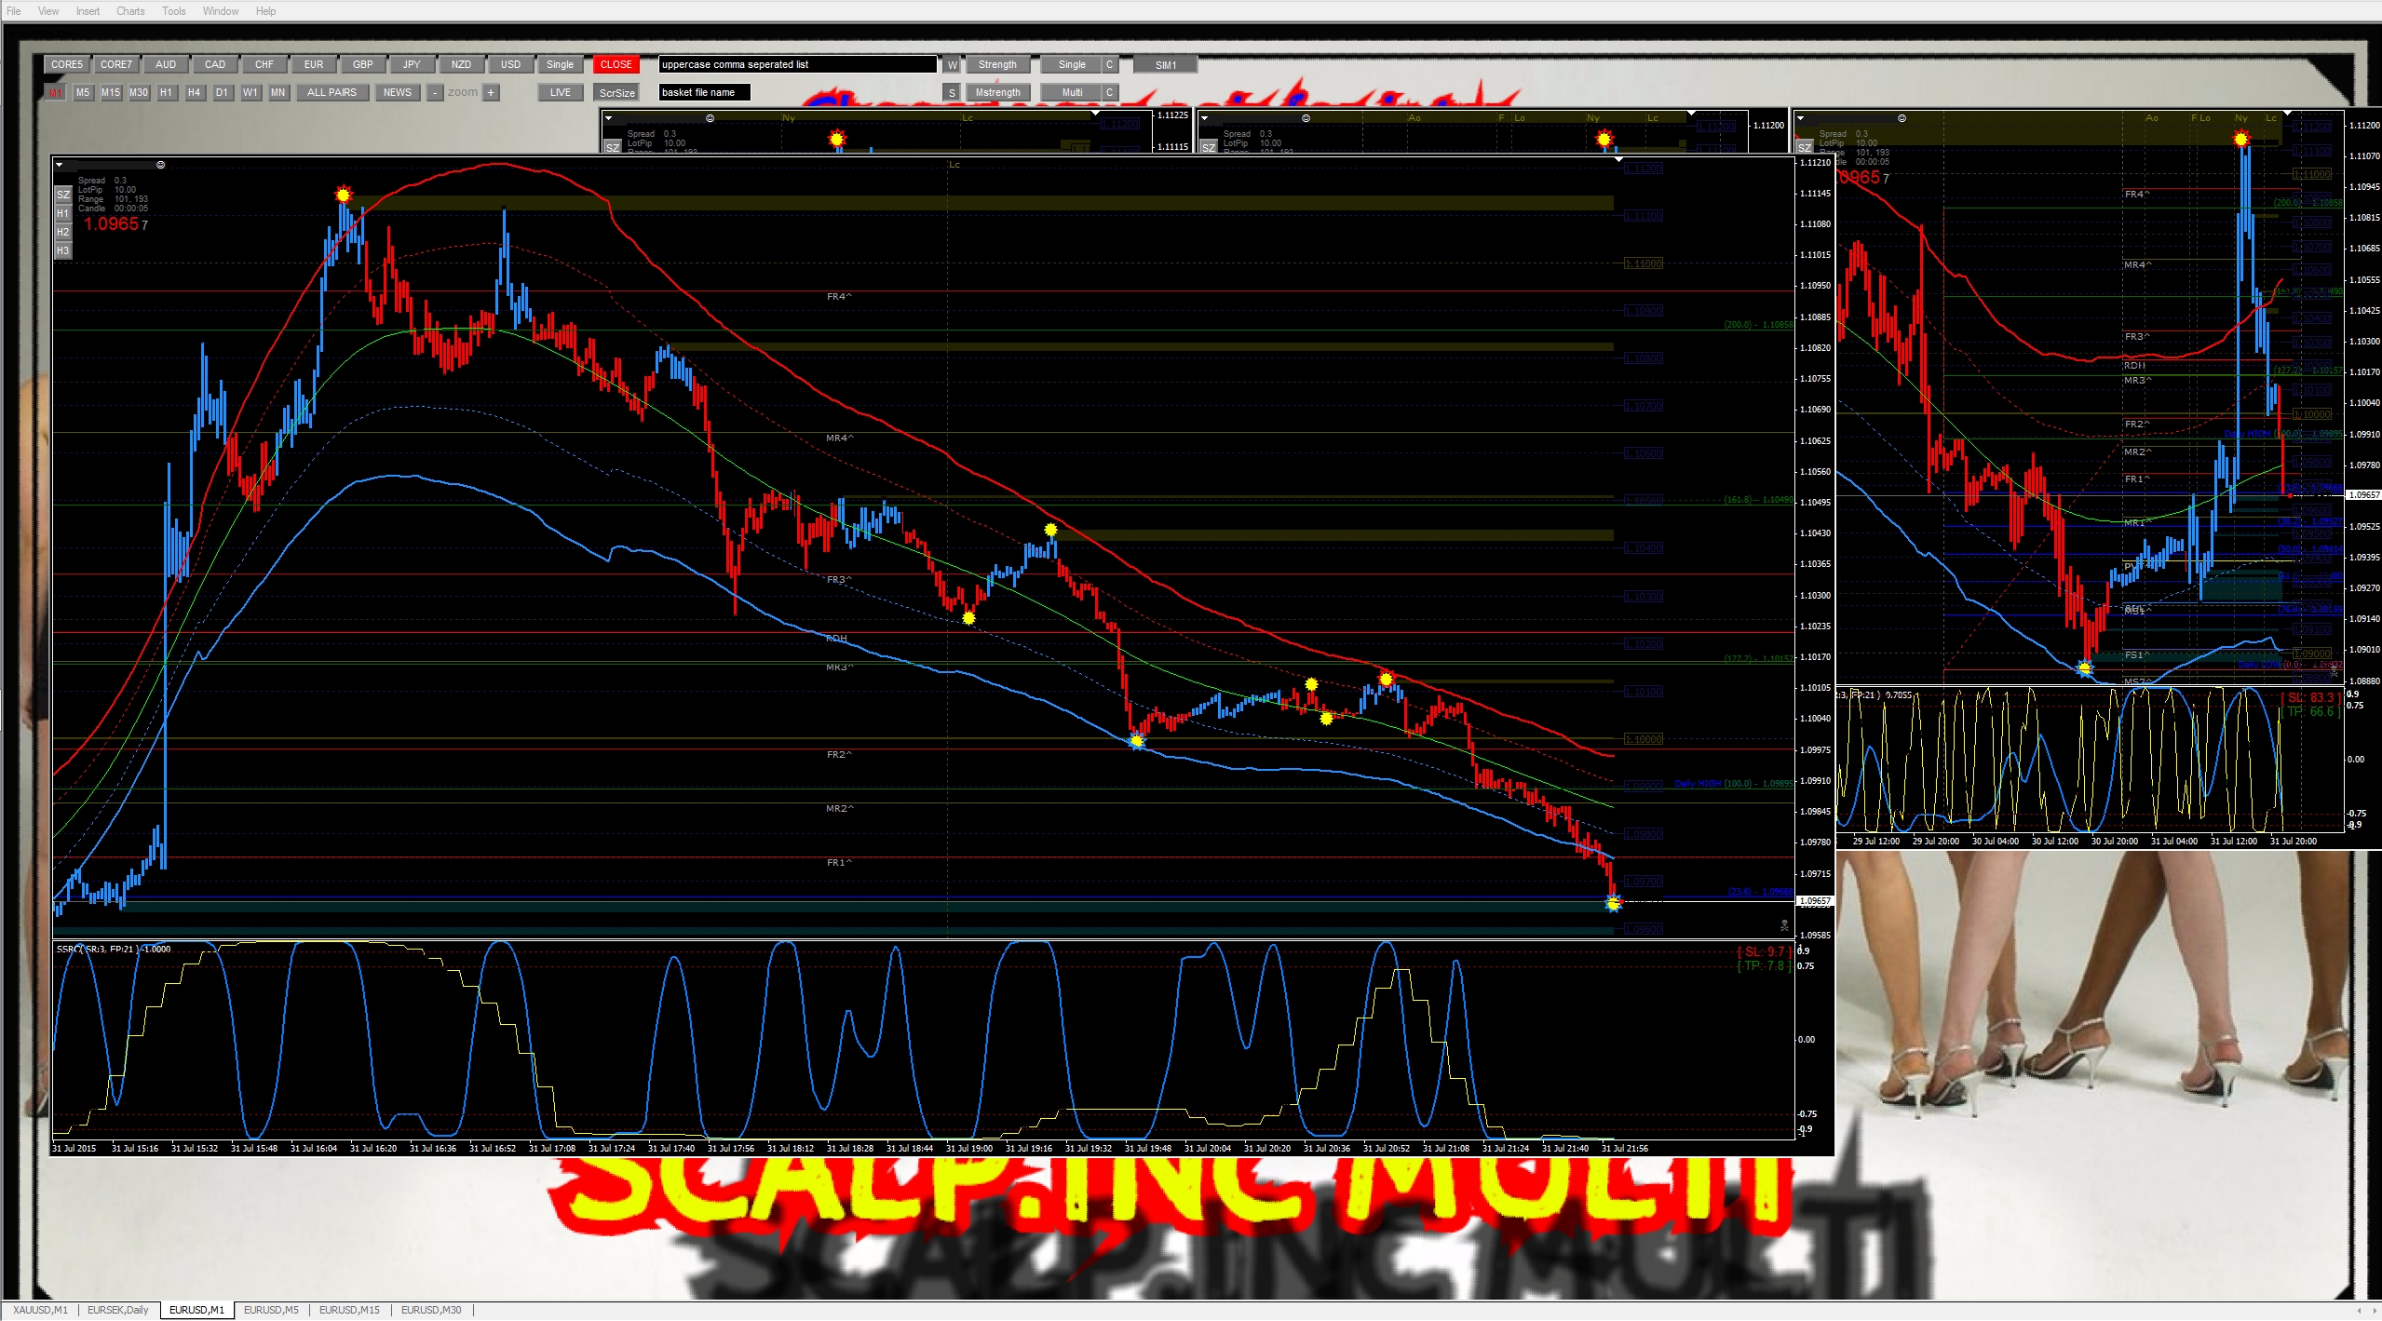
Task: Click the basket file name field
Action: click(x=705, y=92)
